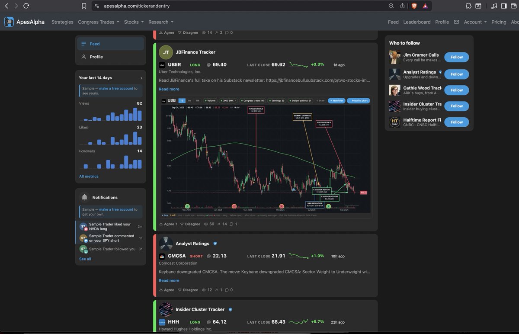Click the share count icon on the UBER post
The height and width of the screenshot is (334, 519).
(x=218, y=224)
